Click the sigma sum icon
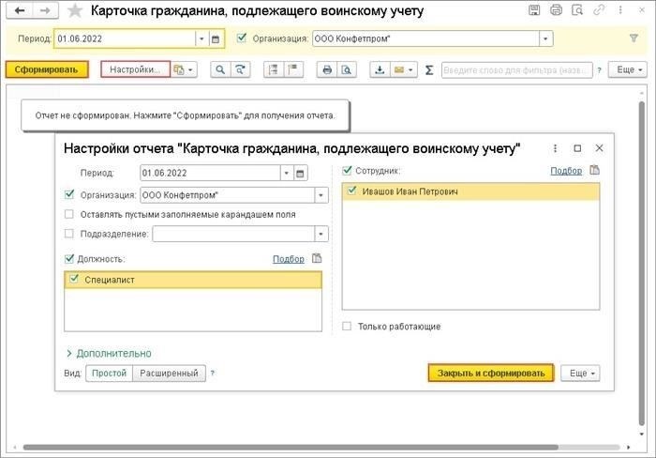 (x=429, y=70)
